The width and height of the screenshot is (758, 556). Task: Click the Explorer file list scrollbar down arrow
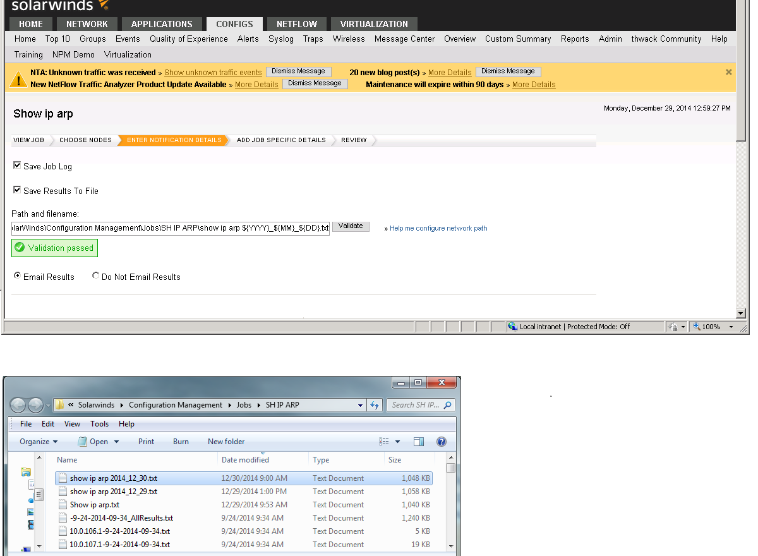[450, 545]
